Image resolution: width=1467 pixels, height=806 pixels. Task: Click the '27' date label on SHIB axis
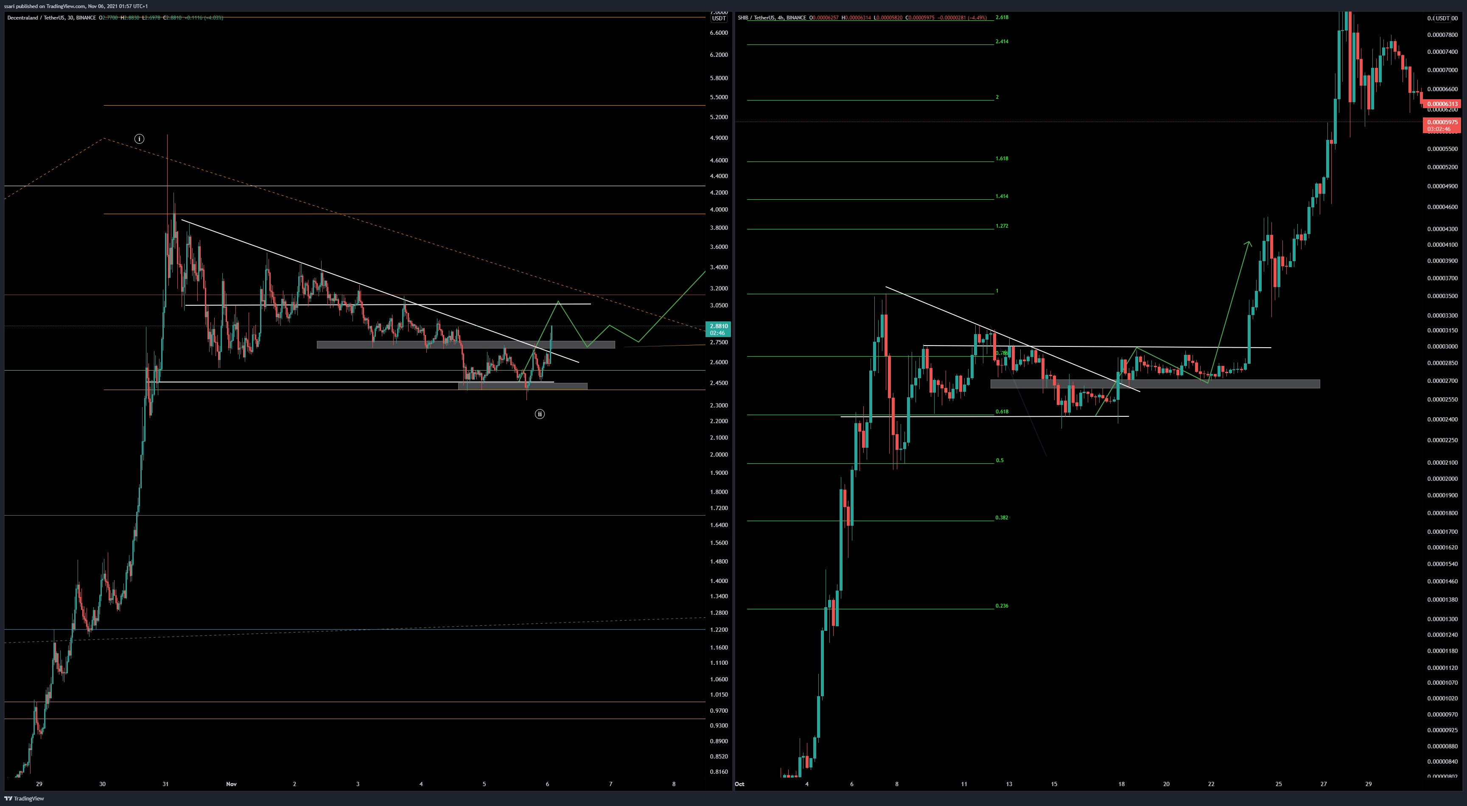coord(1324,784)
